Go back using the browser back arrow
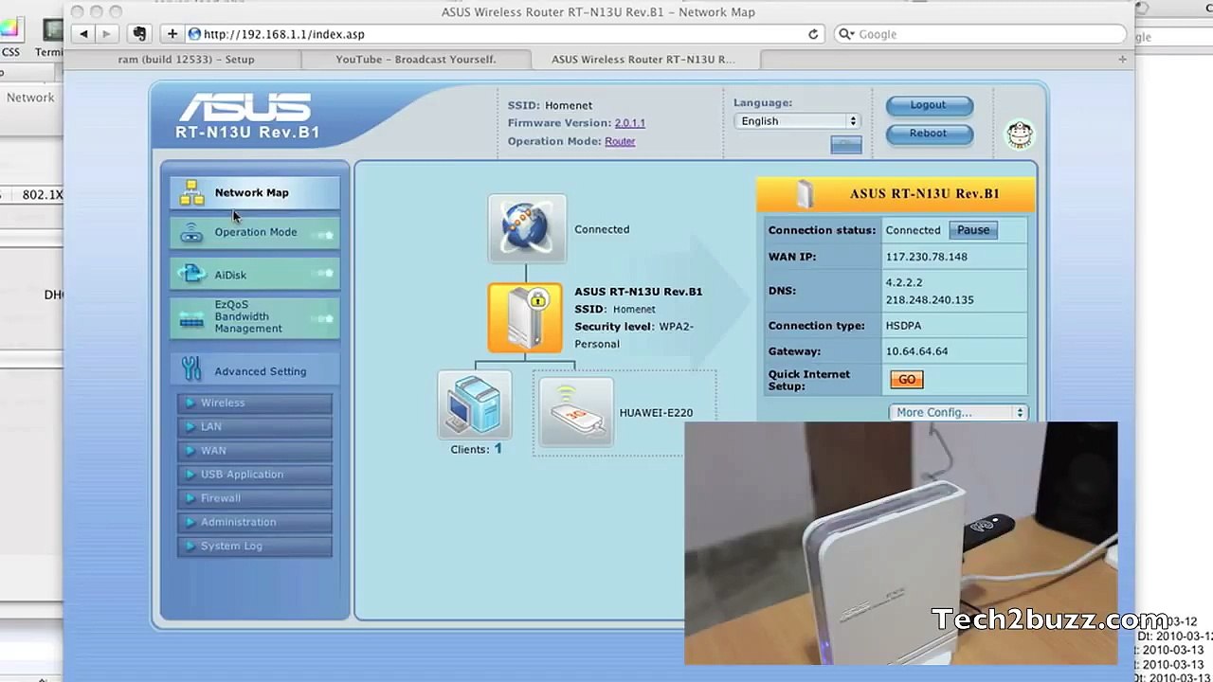 click(x=83, y=34)
